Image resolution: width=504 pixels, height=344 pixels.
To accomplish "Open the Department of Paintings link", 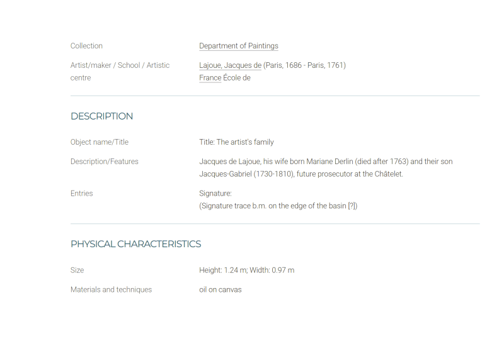I will pyautogui.click(x=239, y=46).
